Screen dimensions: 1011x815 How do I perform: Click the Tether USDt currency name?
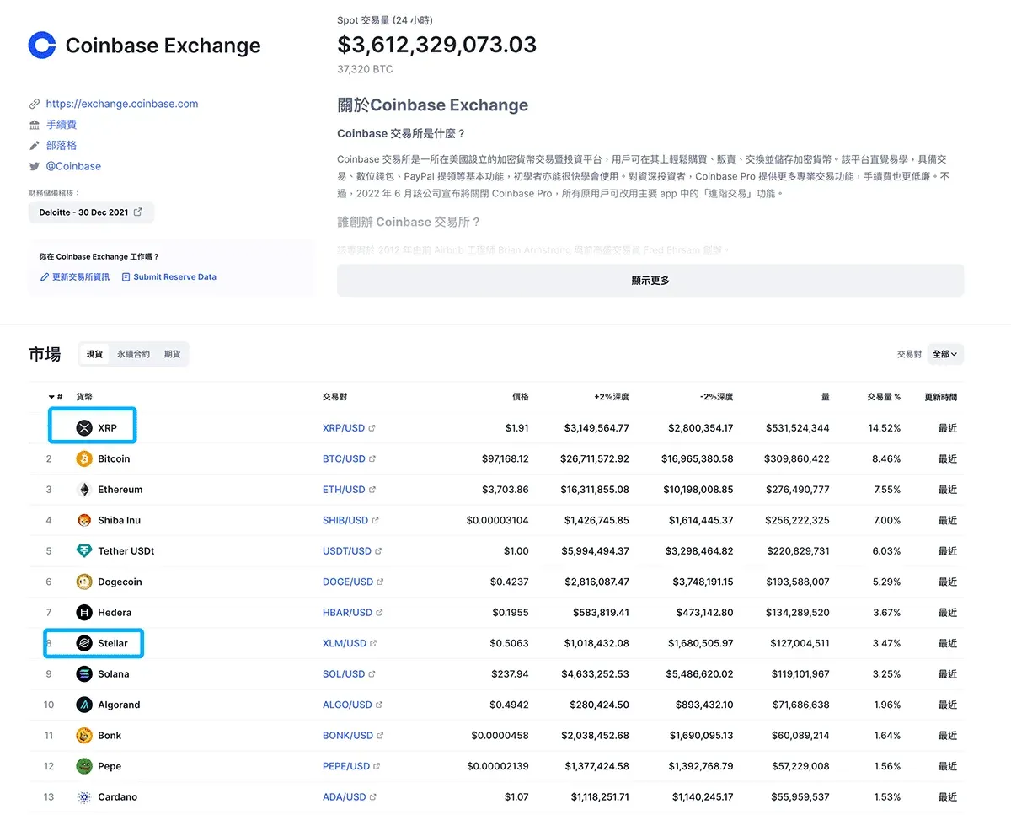126,551
